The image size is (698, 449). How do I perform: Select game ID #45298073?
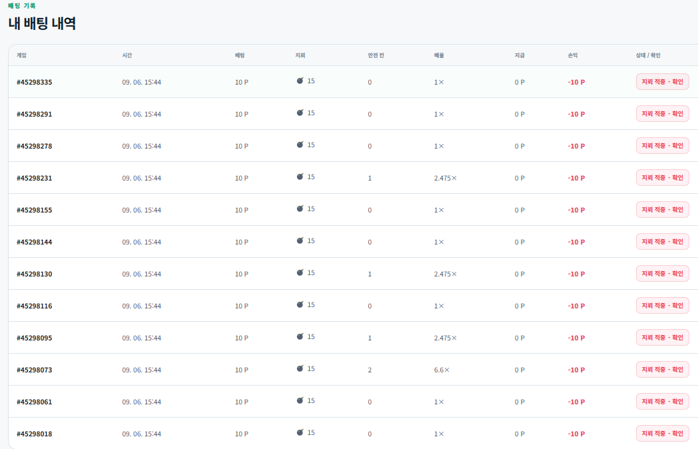point(34,370)
